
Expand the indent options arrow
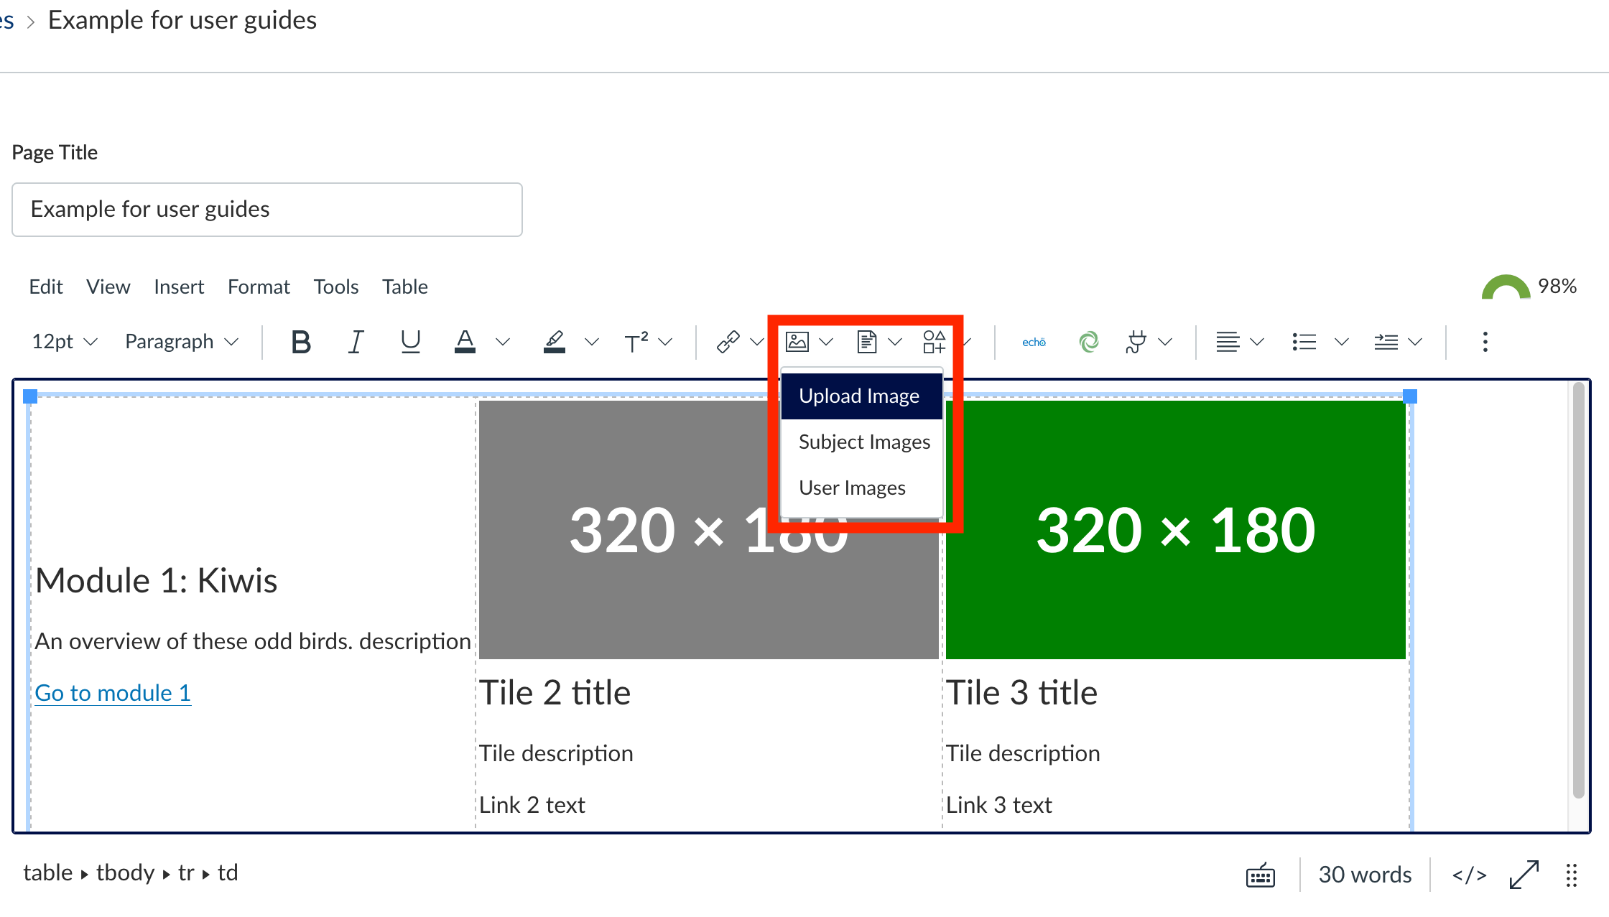[1415, 342]
